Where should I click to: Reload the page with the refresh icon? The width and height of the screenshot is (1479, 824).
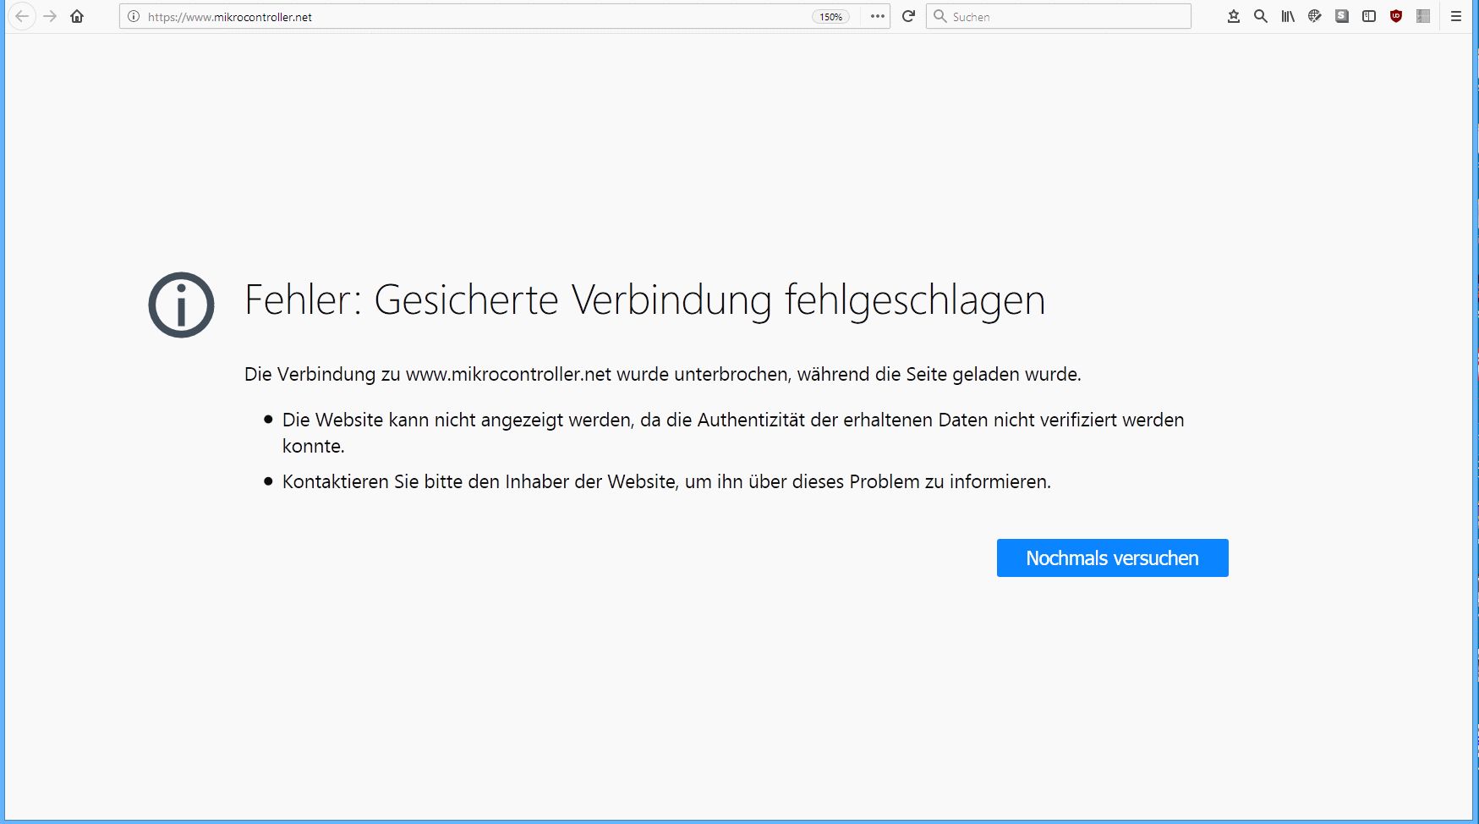tap(909, 17)
